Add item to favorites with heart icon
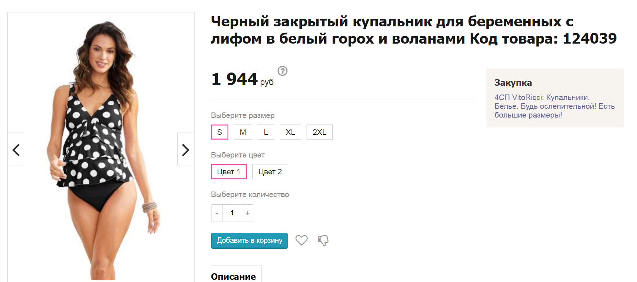Viewport: 637px width, 282px height. tap(301, 240)
